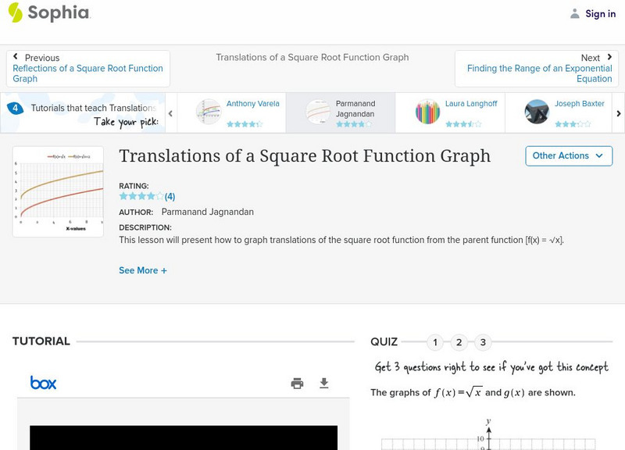Download the tutorial document
Screen dimensions: 625x450
coord(324,383)
